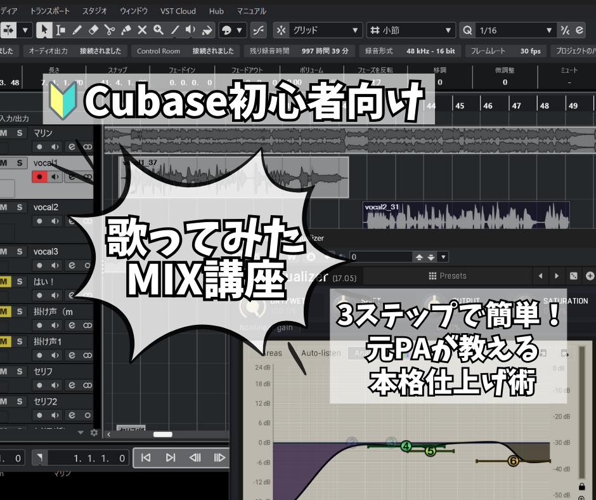This screenshot has height=500, width=596.
Task: Select the Glue tool
Action: tap(126, 30)
